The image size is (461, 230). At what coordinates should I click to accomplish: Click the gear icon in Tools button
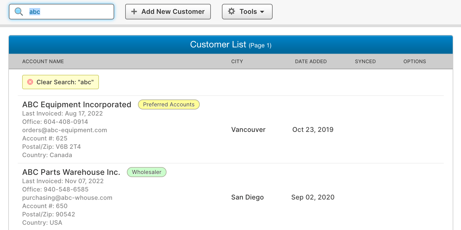(231, 11)
